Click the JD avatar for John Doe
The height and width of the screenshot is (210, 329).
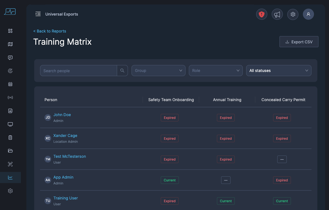point(48,117)
